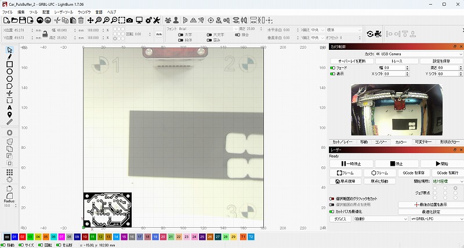Click the トレース button
This screenshot has width=464, height=248.
pos(396,61)
